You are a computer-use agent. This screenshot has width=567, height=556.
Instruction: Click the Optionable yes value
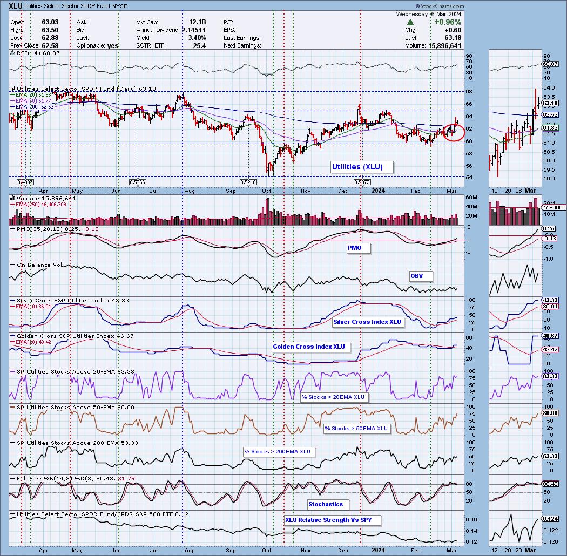point(113,45)
